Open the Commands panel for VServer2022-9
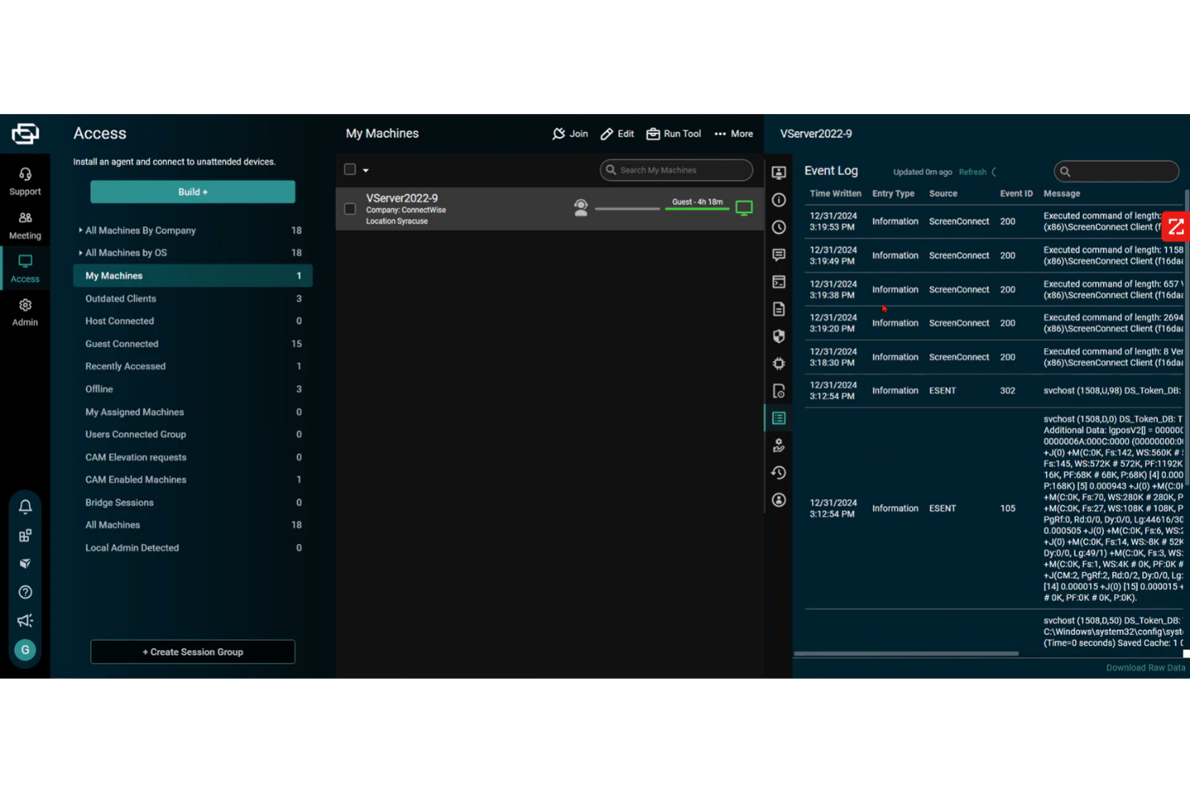 tap(778, 282)
